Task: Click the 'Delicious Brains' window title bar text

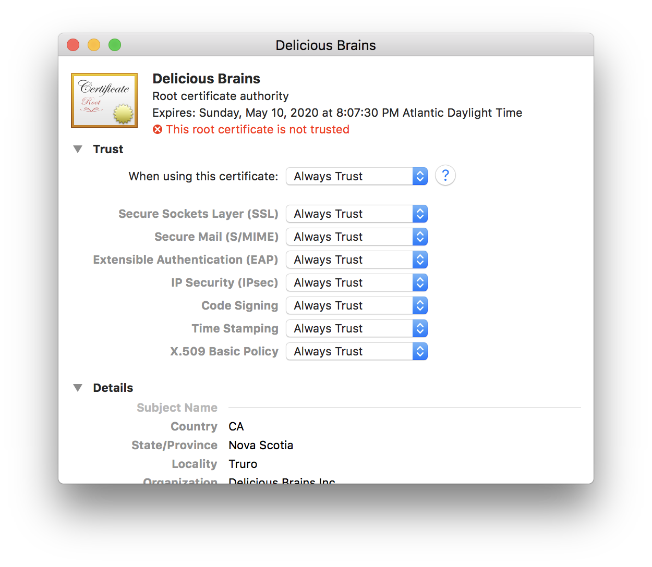Action: [x=326, y=45]
